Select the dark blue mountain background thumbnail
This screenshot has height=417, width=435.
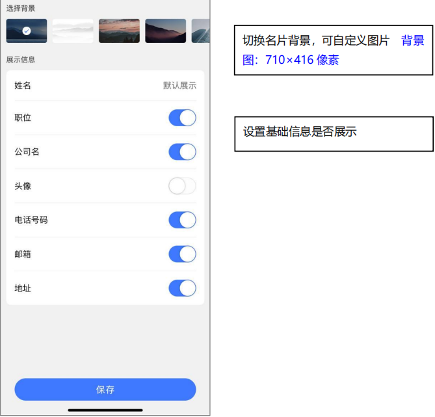pyautogui.click(x=27, y=31)
